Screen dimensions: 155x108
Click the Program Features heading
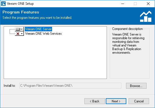[21, 12]
